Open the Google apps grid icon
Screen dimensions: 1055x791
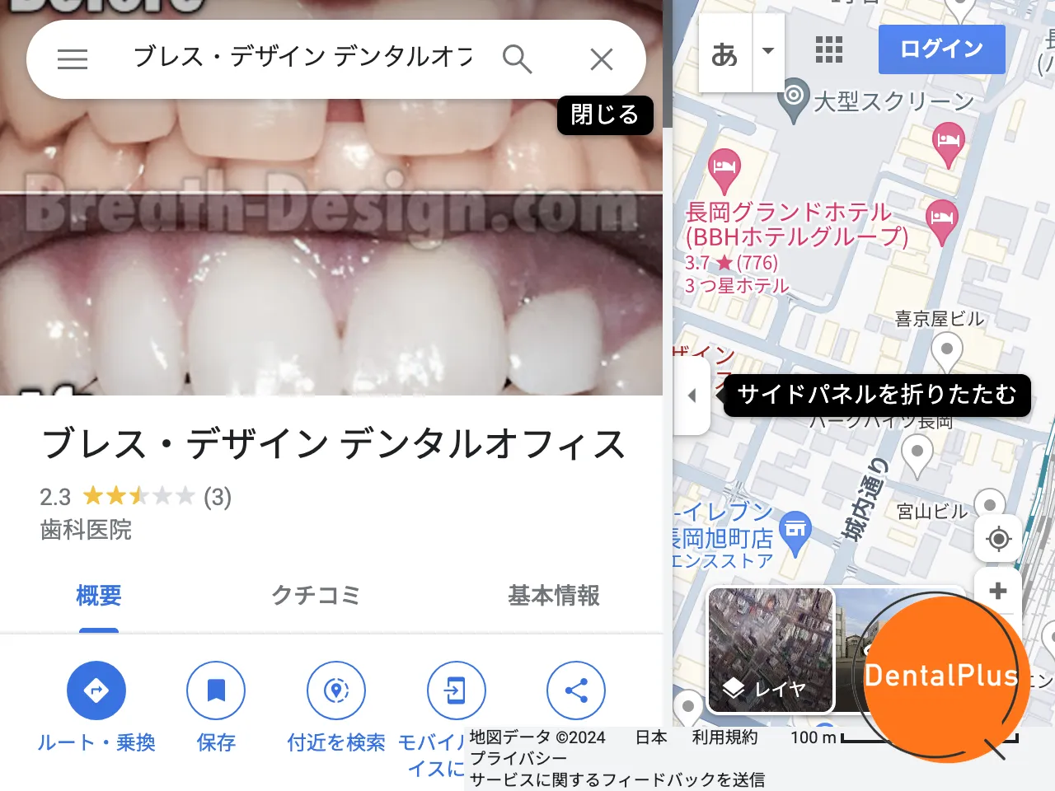pos(829,50)
